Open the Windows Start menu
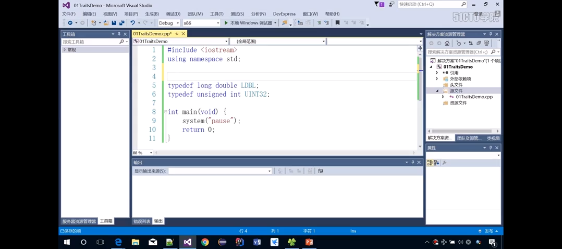Screen dimensions: 562x249 66,242
